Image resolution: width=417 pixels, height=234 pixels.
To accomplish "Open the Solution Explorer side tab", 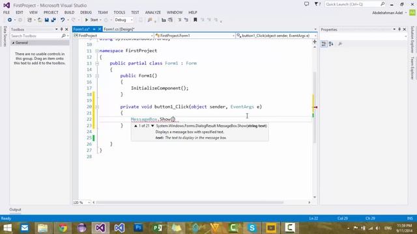I will tap(412, 40).
